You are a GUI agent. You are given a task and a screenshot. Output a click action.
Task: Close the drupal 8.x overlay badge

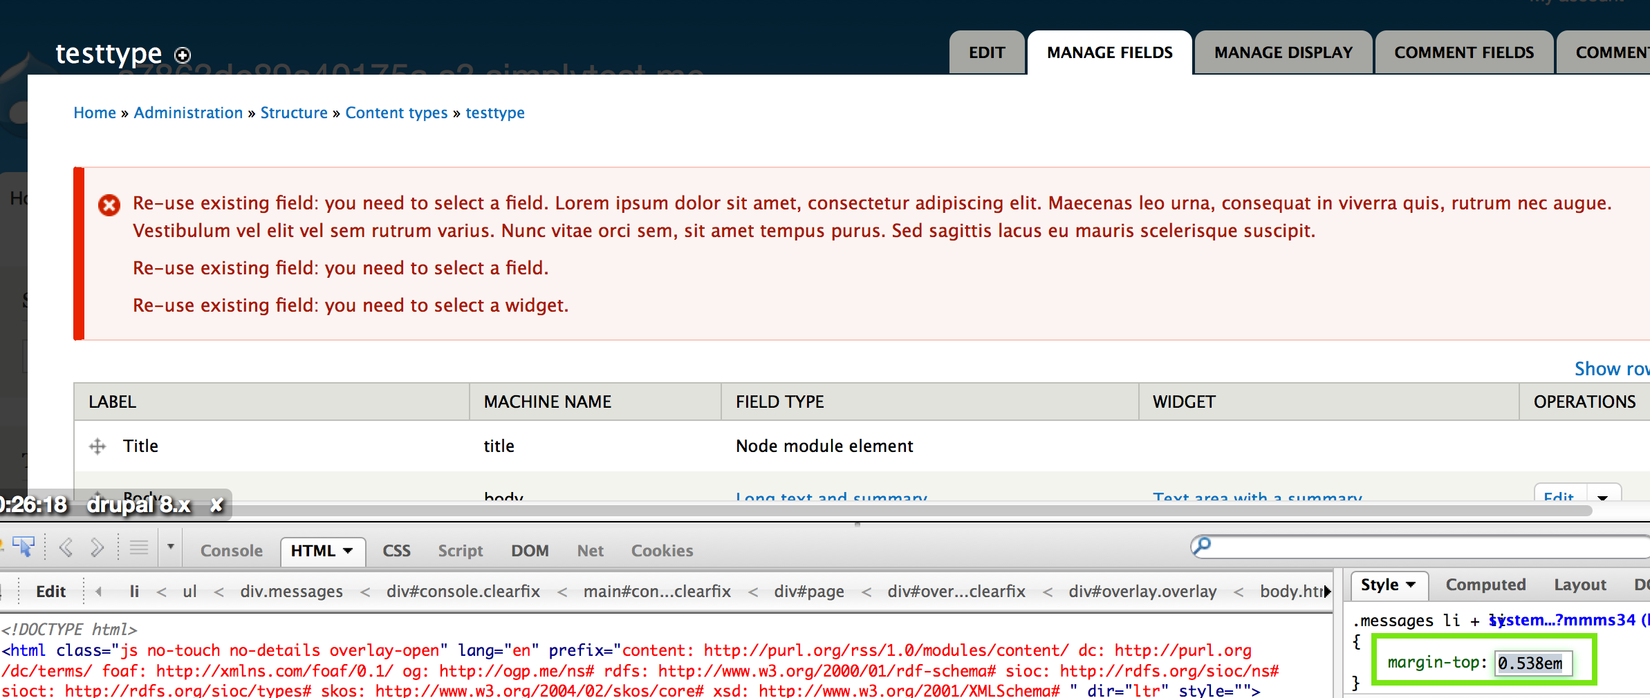(216, 505)
